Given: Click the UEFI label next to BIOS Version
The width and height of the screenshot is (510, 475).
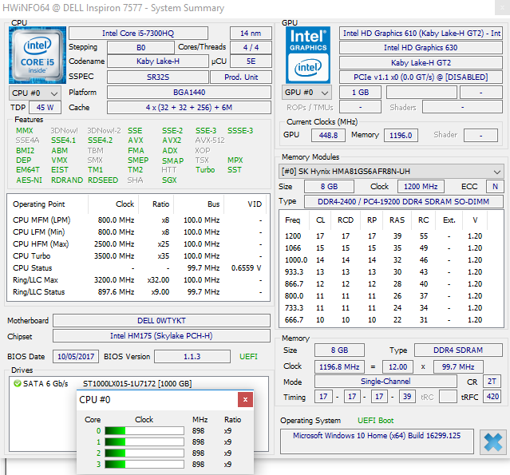Looking at the screenshot, I should (x=248, y=357).
